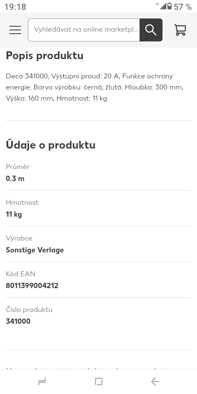Select the Popis produktu heading
The height and width of the screenshot is (394, 197).
pos(44,55)
